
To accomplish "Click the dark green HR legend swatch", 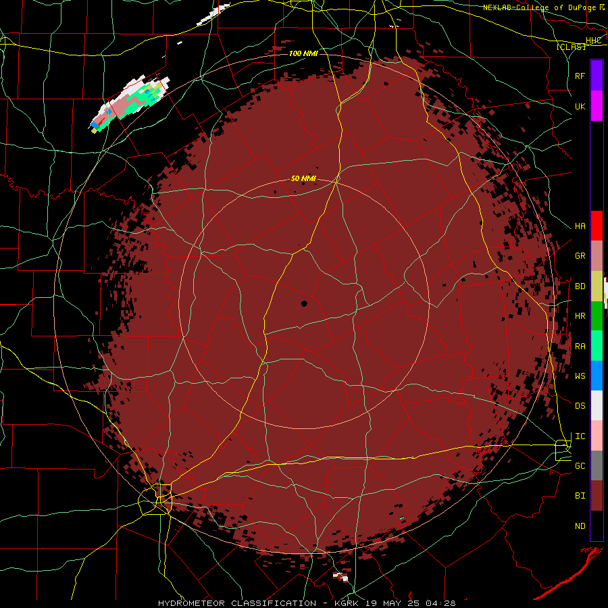I will pos(597,316).
